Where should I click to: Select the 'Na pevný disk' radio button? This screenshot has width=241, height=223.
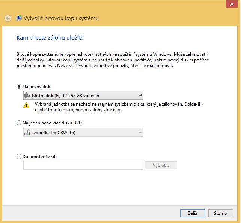19,87
